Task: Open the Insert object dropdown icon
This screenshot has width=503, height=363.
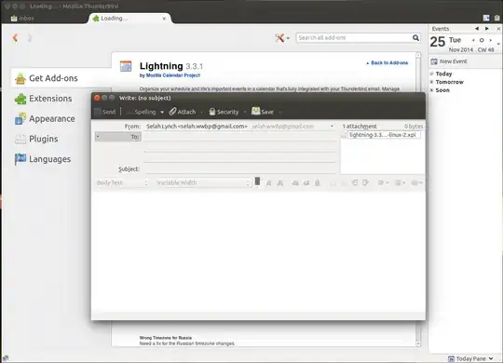Action: [400, 182]
